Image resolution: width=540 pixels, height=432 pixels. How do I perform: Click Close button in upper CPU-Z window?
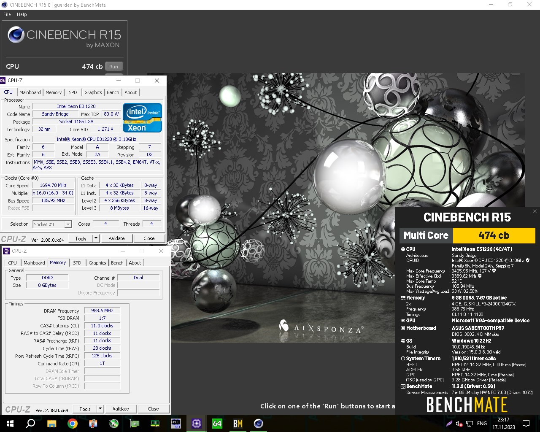(149, 238)
